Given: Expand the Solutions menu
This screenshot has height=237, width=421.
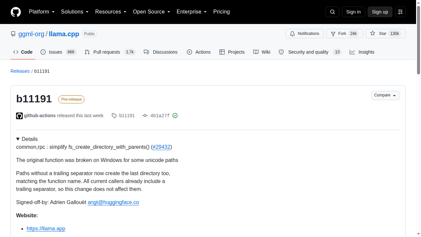Looking at the screenshot, I should pos(75,12).
